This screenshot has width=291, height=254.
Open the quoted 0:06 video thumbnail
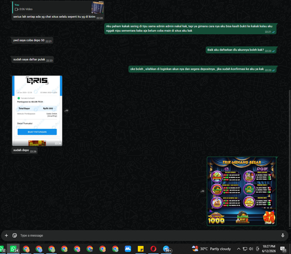click(x=97, y=7)
